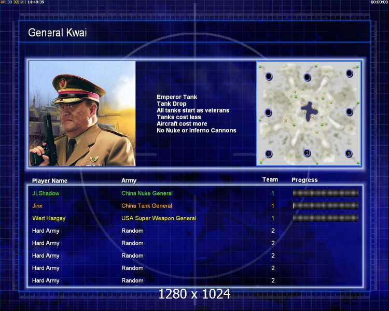Click the "Tank Drop" bonus line
This screenshot has height=311, width=389.
pos(172,104)
